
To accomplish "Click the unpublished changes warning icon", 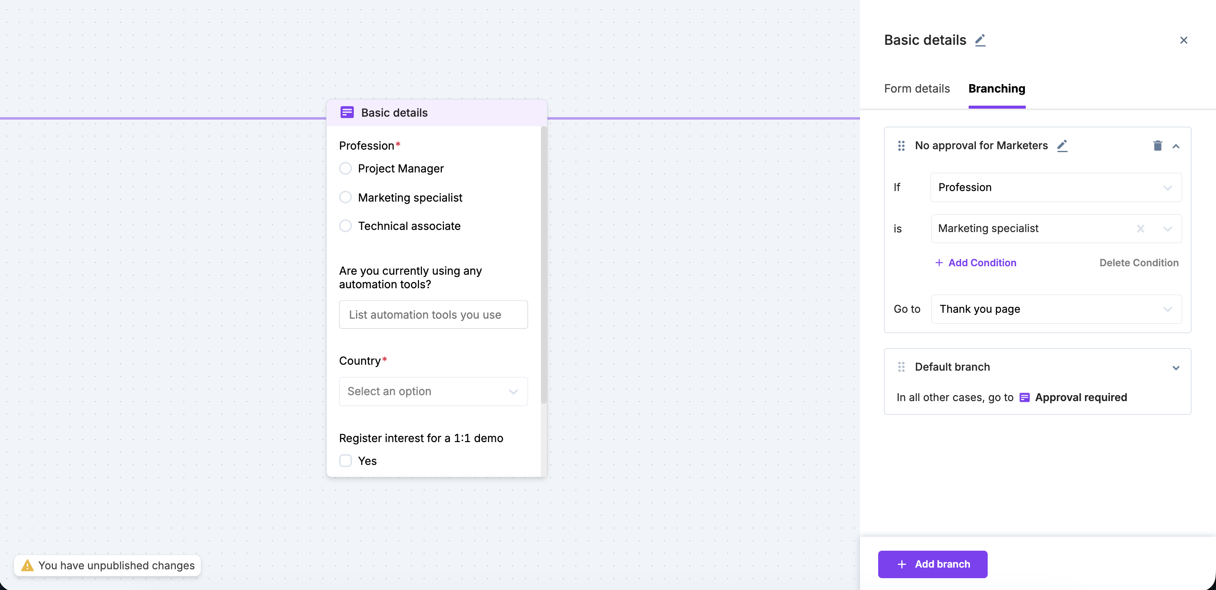I will pyautogui.click(x=27, y=565).
